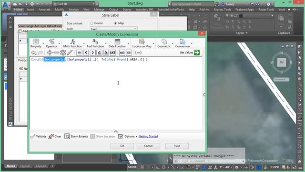The height and width of the screenshot is (172, 305).
Task: Click Zoom Extents button
Action: pos(76,136)
